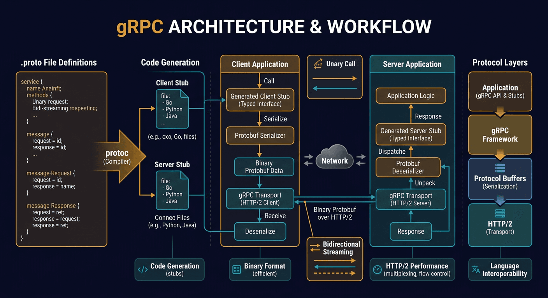Click the Client Stub file icon
Image resolution: width=548 pixels, height=298 pixels.
(172, 109)
